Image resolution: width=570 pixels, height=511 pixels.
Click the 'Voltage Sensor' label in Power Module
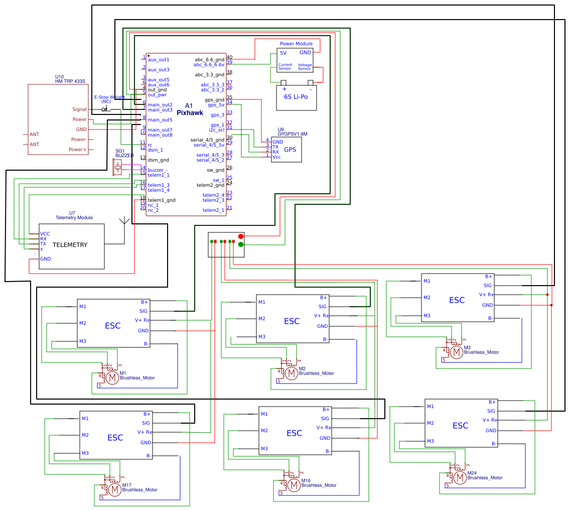point(305,67)
